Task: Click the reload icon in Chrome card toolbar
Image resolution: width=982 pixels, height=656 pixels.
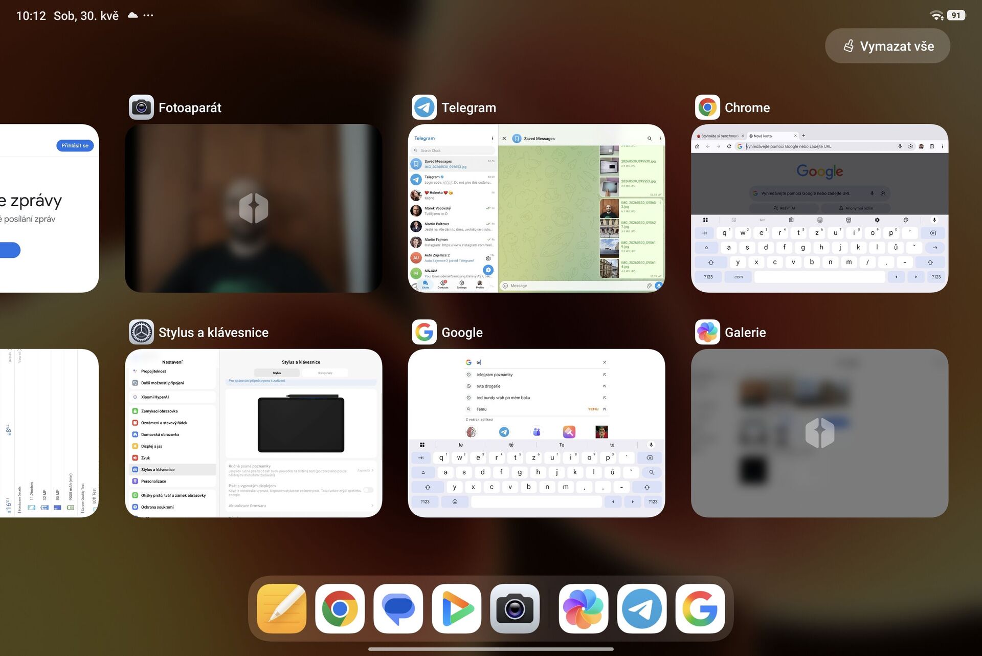Action: pyautogui.click(x=729, y=146)
